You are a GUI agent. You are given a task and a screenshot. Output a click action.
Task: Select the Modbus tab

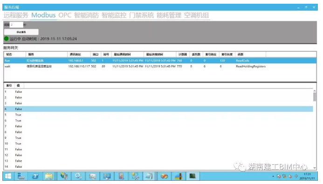pyautogui.click(x=43, y=15)
